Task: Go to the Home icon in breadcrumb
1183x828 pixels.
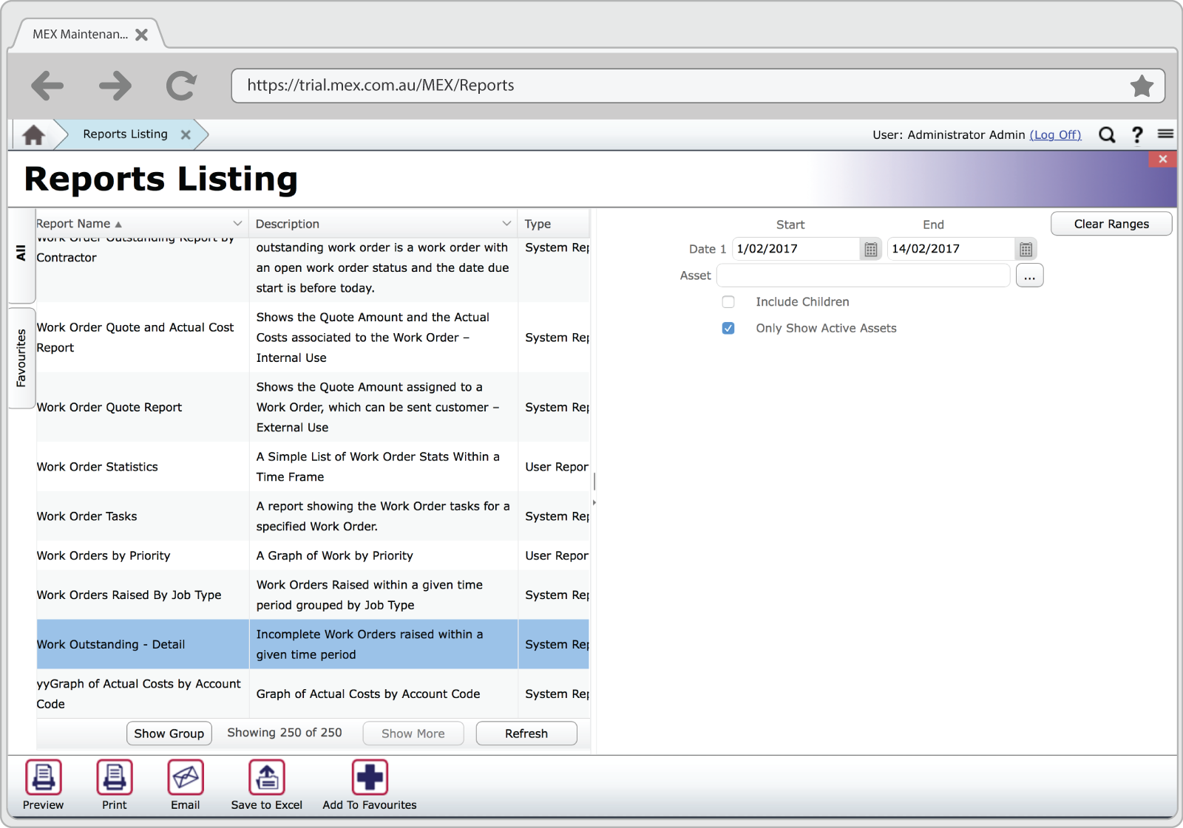Action: pos(33,135)
